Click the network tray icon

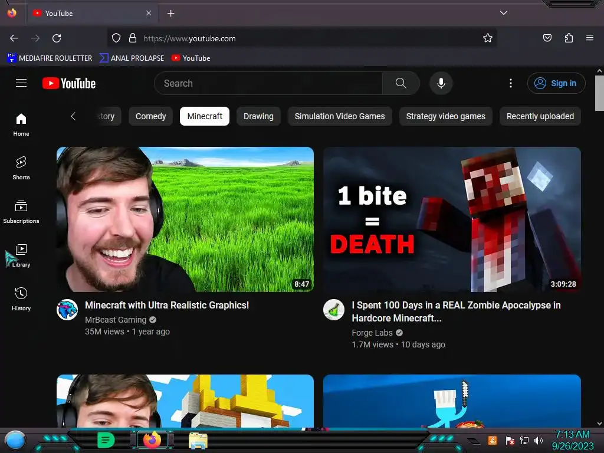tap(524, 440)
